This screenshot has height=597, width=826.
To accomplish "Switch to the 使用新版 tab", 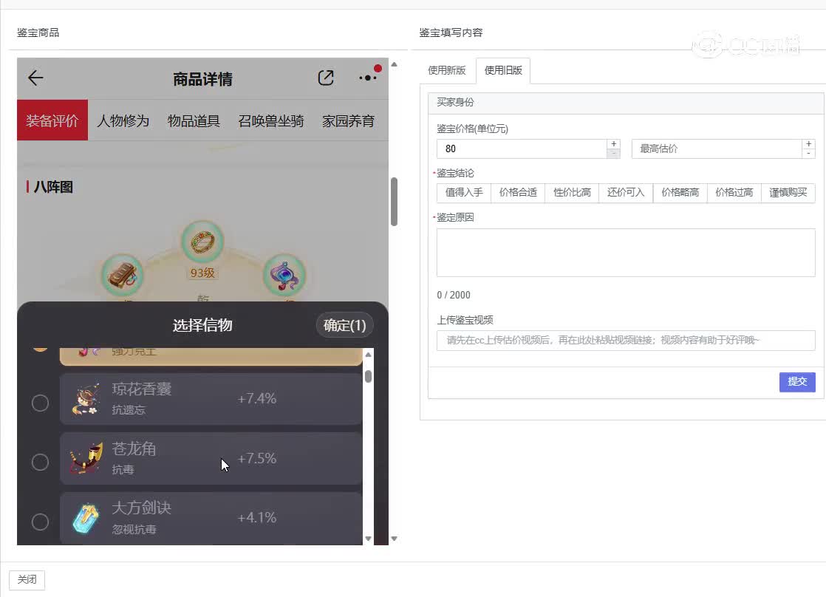I will (x=447, y=71).
